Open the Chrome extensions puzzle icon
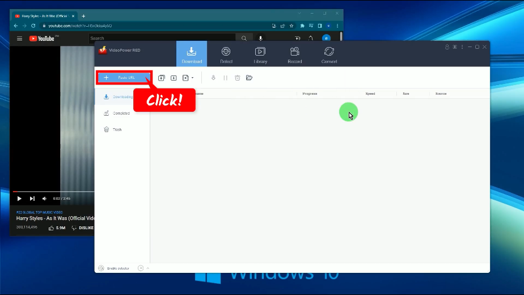Image resolution: width=524 pixels, height=295 pixels. click(302, 26)
